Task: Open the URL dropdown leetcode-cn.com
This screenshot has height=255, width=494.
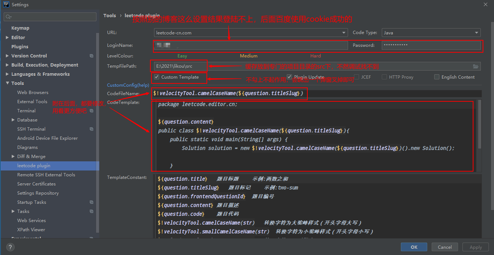Action: tap(251, 33)
